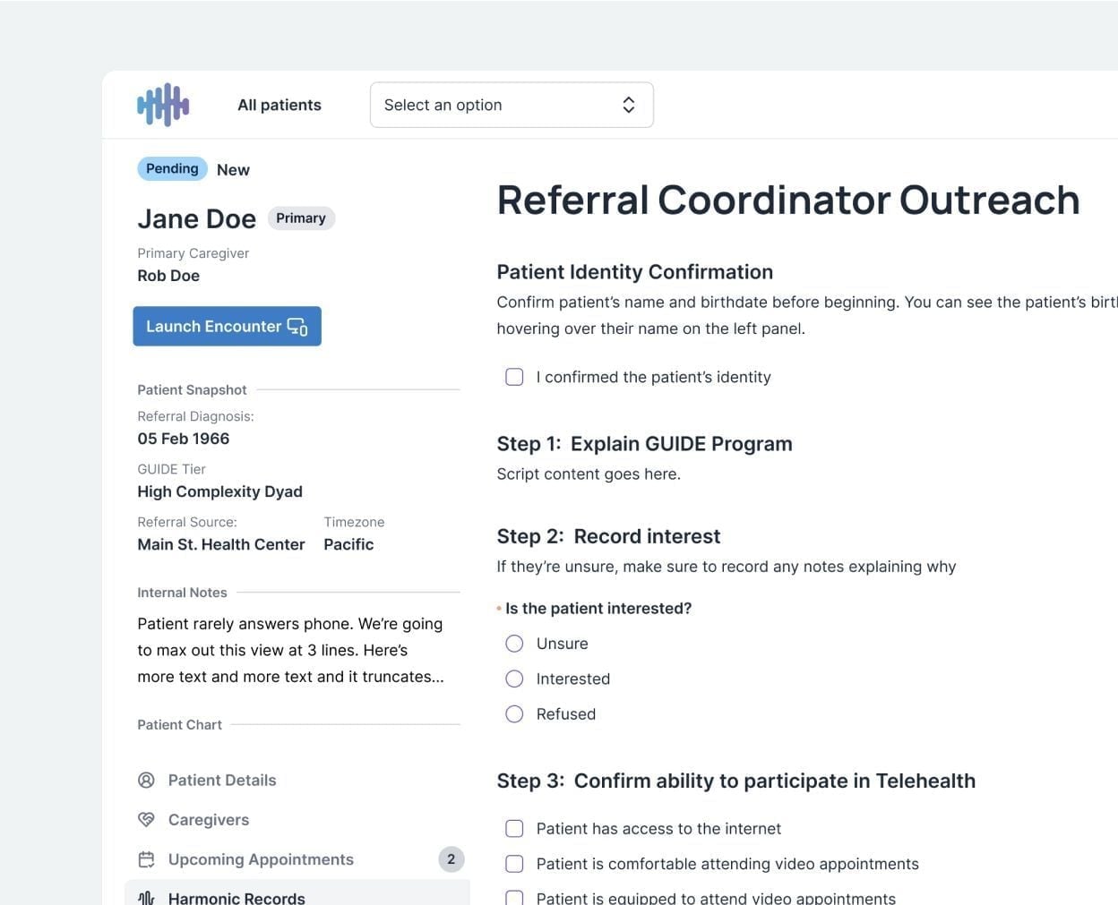Viewport: 1118px width, 905px height.
Task: Click caregiver name Rob Doe
Action: coord(168,276)
